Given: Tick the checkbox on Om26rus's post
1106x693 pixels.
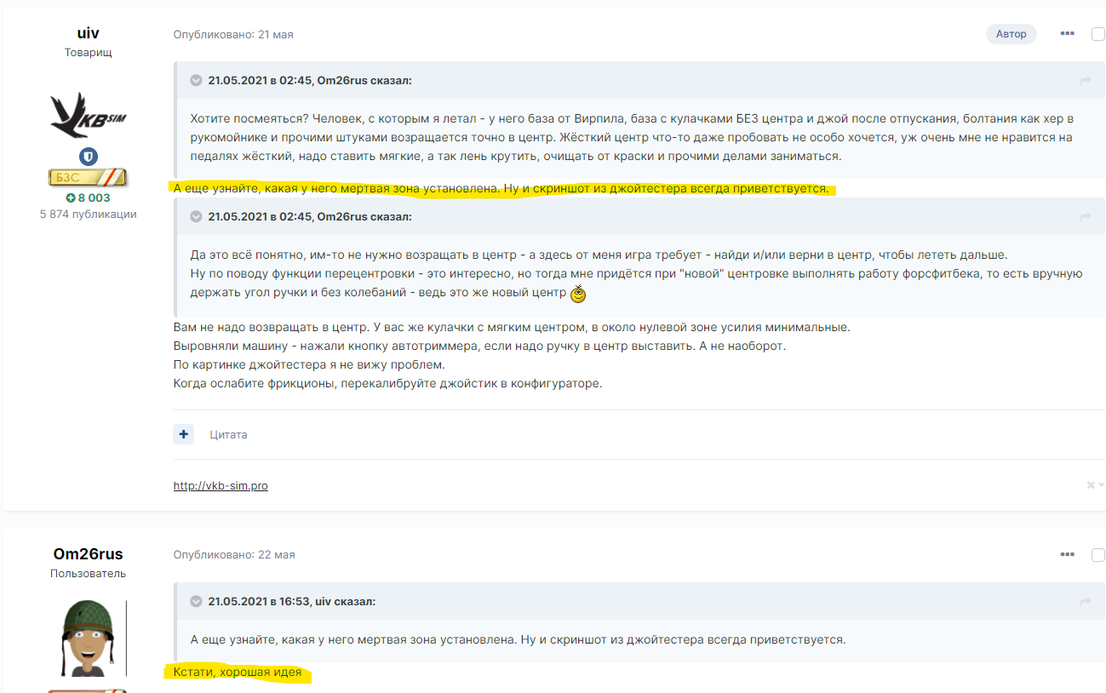Looking at the screenshot, I should pos(1098,554).
